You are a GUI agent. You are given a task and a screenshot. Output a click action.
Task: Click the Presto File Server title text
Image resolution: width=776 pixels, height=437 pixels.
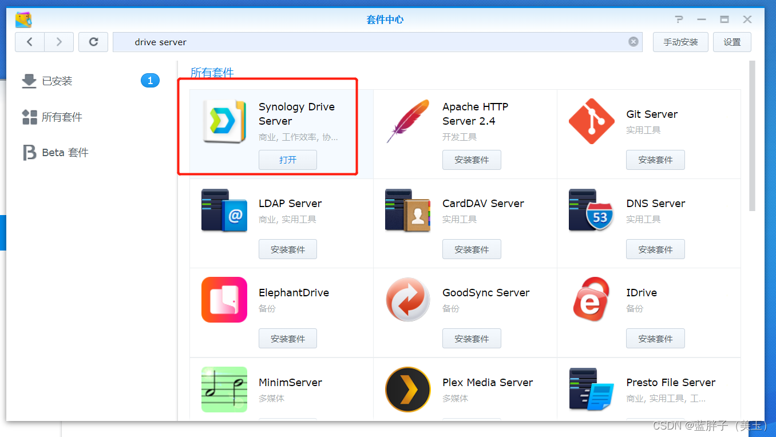coord(671,382)
